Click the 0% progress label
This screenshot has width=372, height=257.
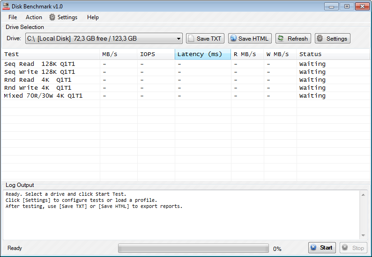pos(277,249)
